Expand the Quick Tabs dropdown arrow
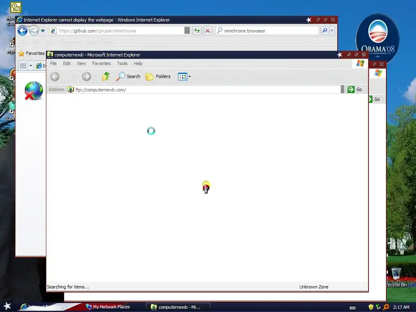This screenshot has height=312, width=416. [30, 65]
